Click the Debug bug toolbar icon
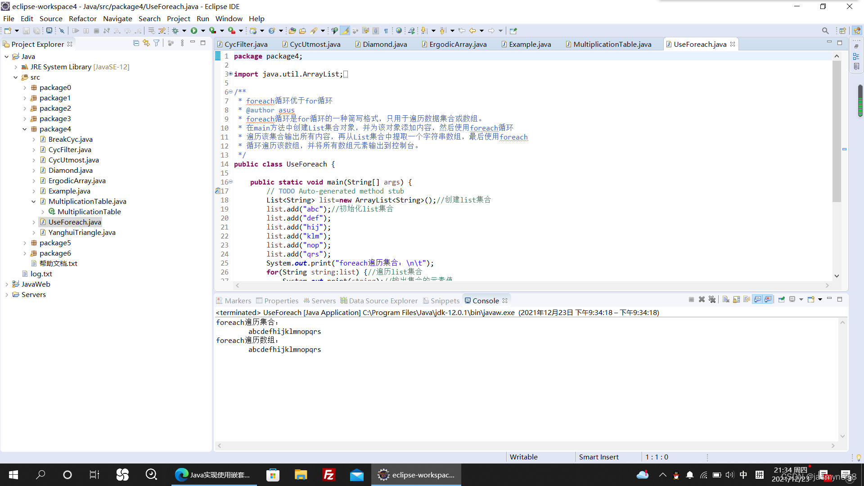The image size is (864, 486). pyautogui.click(x=175, y=31)
